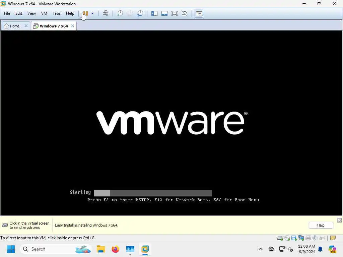Click the muted speaker tray icon
The width and height of the screenshot is (343, 257).
[290, 249]
